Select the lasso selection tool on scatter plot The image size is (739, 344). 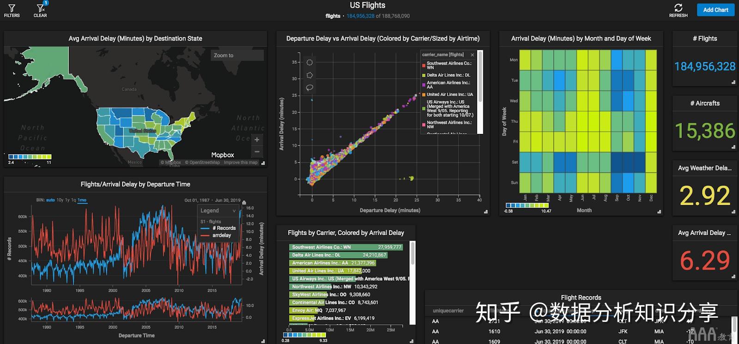coord(309,87)
